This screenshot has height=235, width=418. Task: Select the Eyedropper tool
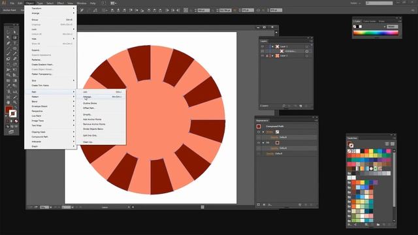click(x=8, y=86)
